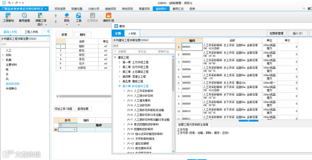
Task: Open 颜色 dropdown arrow
Action: coord(67,25)
